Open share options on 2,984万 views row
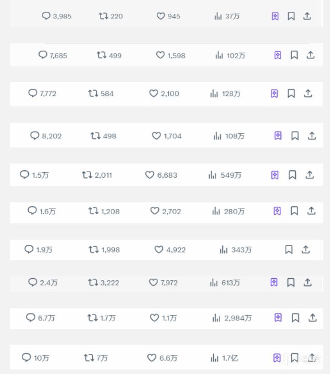330x374 pixels. (313, 318)
